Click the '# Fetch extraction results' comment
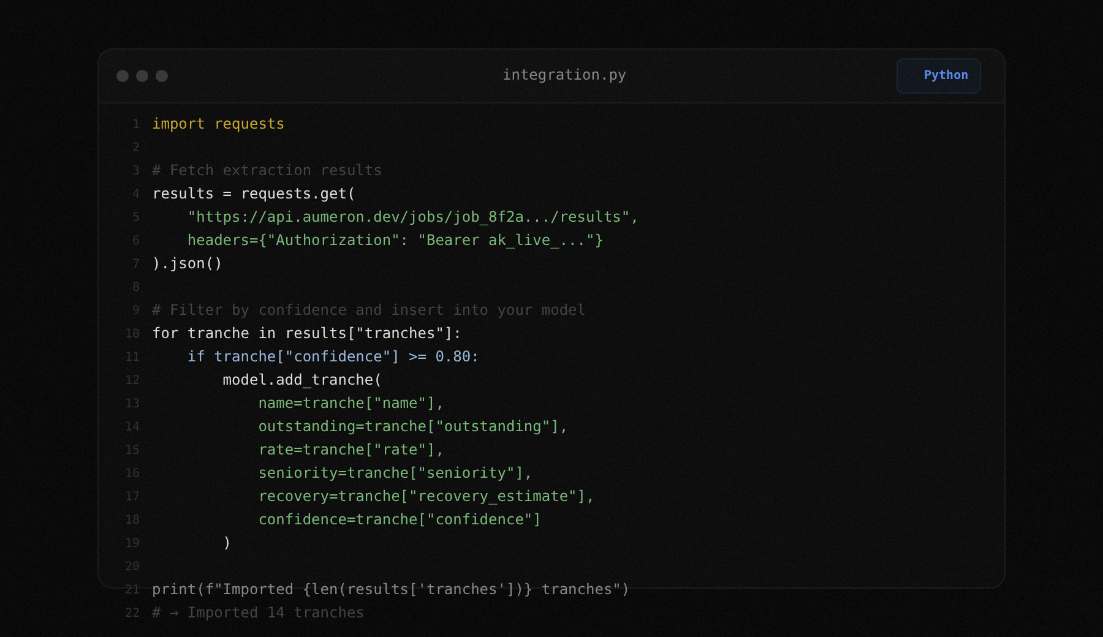This screenshot has width=1103, height=637. 267,170
